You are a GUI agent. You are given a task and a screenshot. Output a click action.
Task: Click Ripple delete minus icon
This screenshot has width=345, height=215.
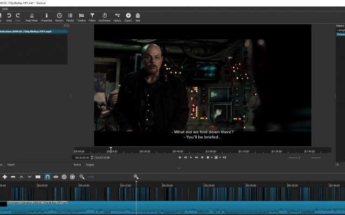pos(13,177)
